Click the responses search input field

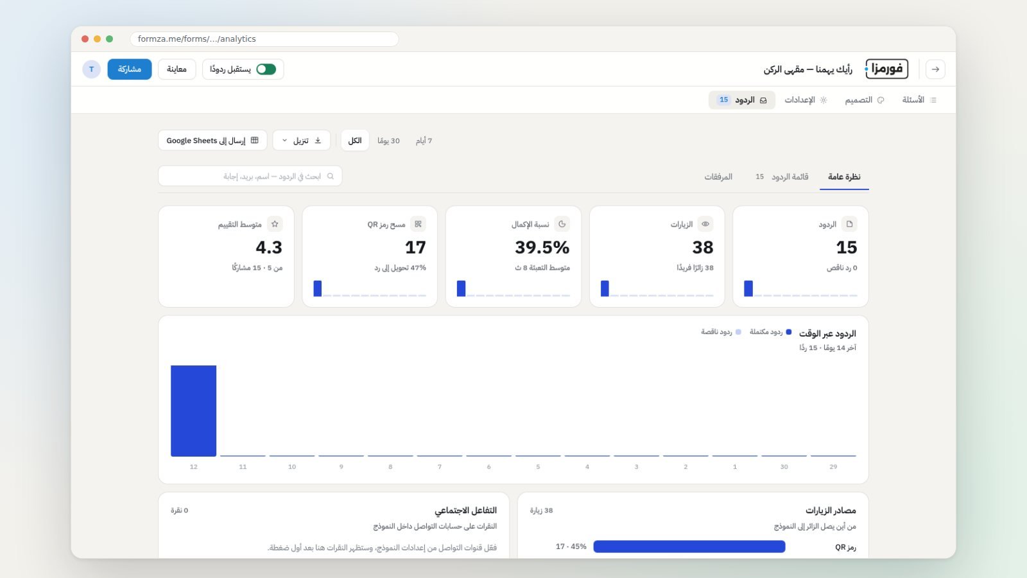[250, 176]
